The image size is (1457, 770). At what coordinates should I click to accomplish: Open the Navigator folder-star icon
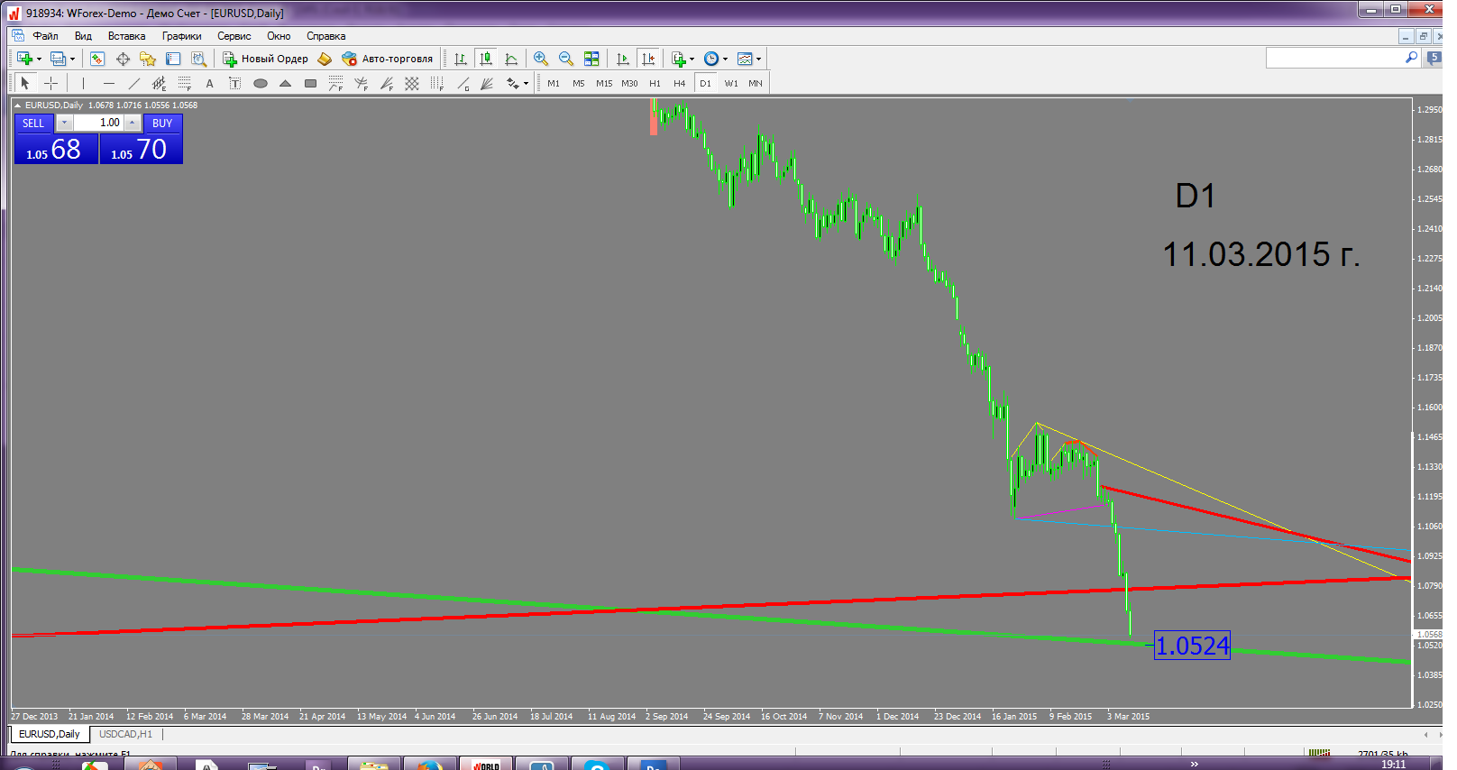[148, 59]
